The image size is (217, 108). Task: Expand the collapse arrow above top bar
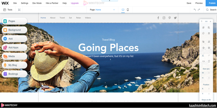109,1
